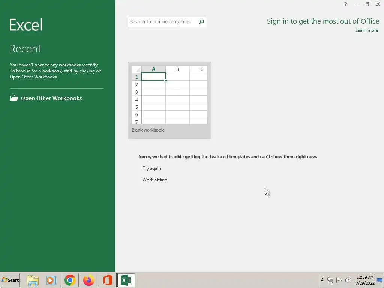Click the 'Blank workbook' label text
The width and height of the screenshot is (384, 288).
(147, 130)
